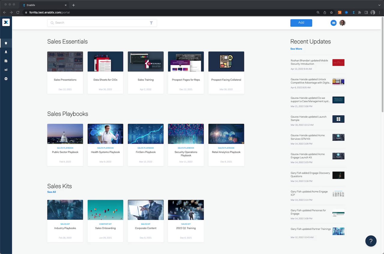Open the Sales Training card

tap(145, 72)
